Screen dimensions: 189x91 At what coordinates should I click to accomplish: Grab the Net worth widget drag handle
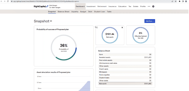(97, 28)
